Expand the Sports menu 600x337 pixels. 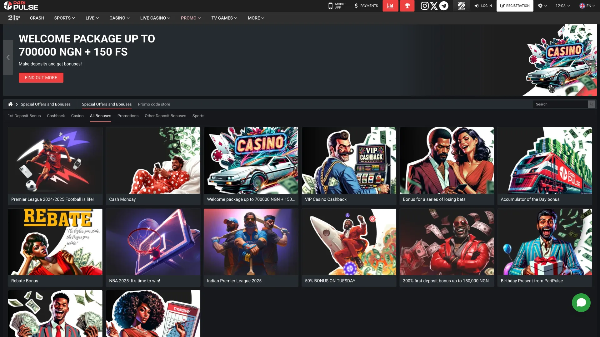[64, 18]
